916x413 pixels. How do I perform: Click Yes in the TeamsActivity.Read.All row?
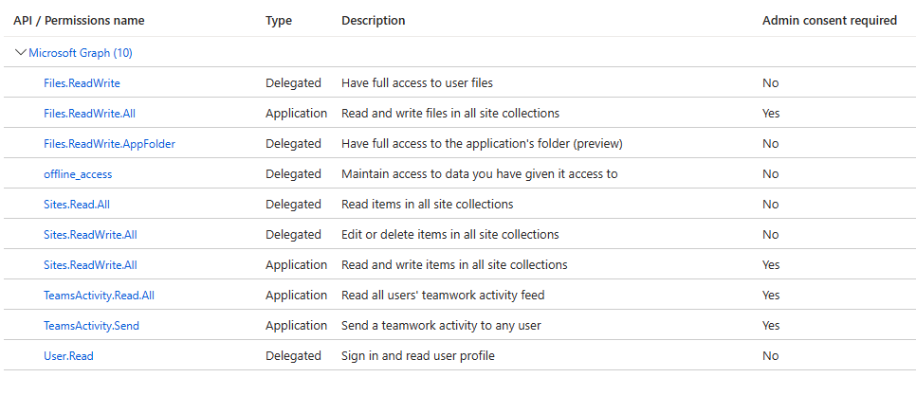(x=771, y=296)
